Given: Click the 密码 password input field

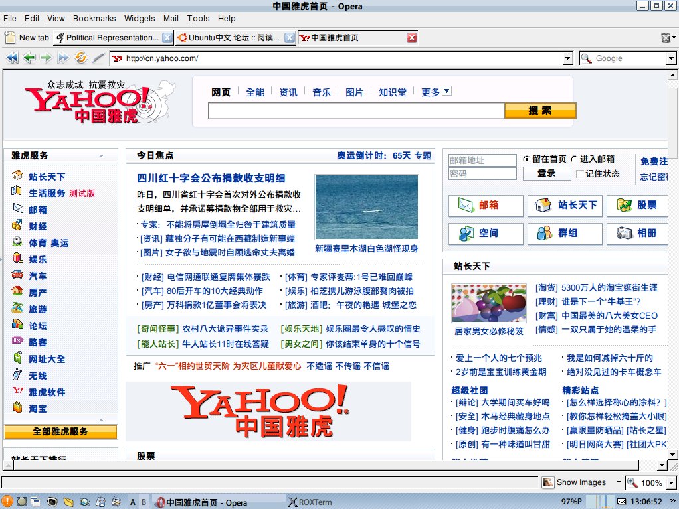Looking at the screenshot, I should [x=482, y=173].
